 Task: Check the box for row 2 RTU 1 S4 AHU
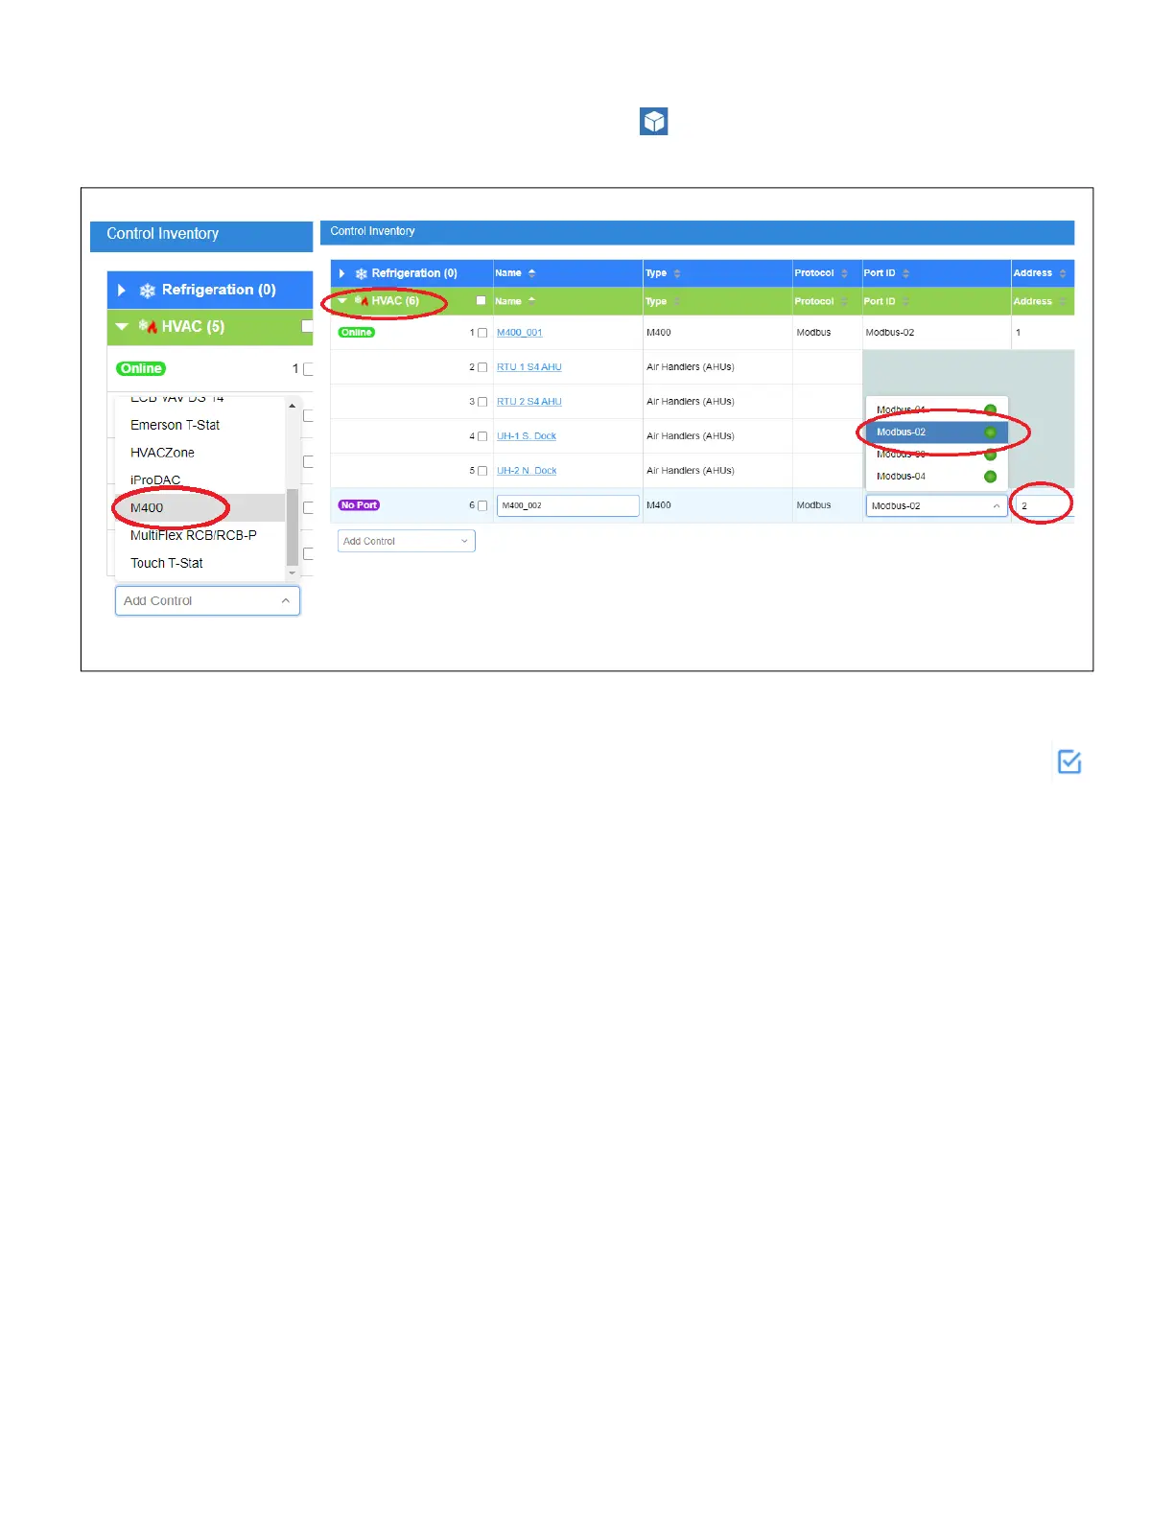[482, 367]
